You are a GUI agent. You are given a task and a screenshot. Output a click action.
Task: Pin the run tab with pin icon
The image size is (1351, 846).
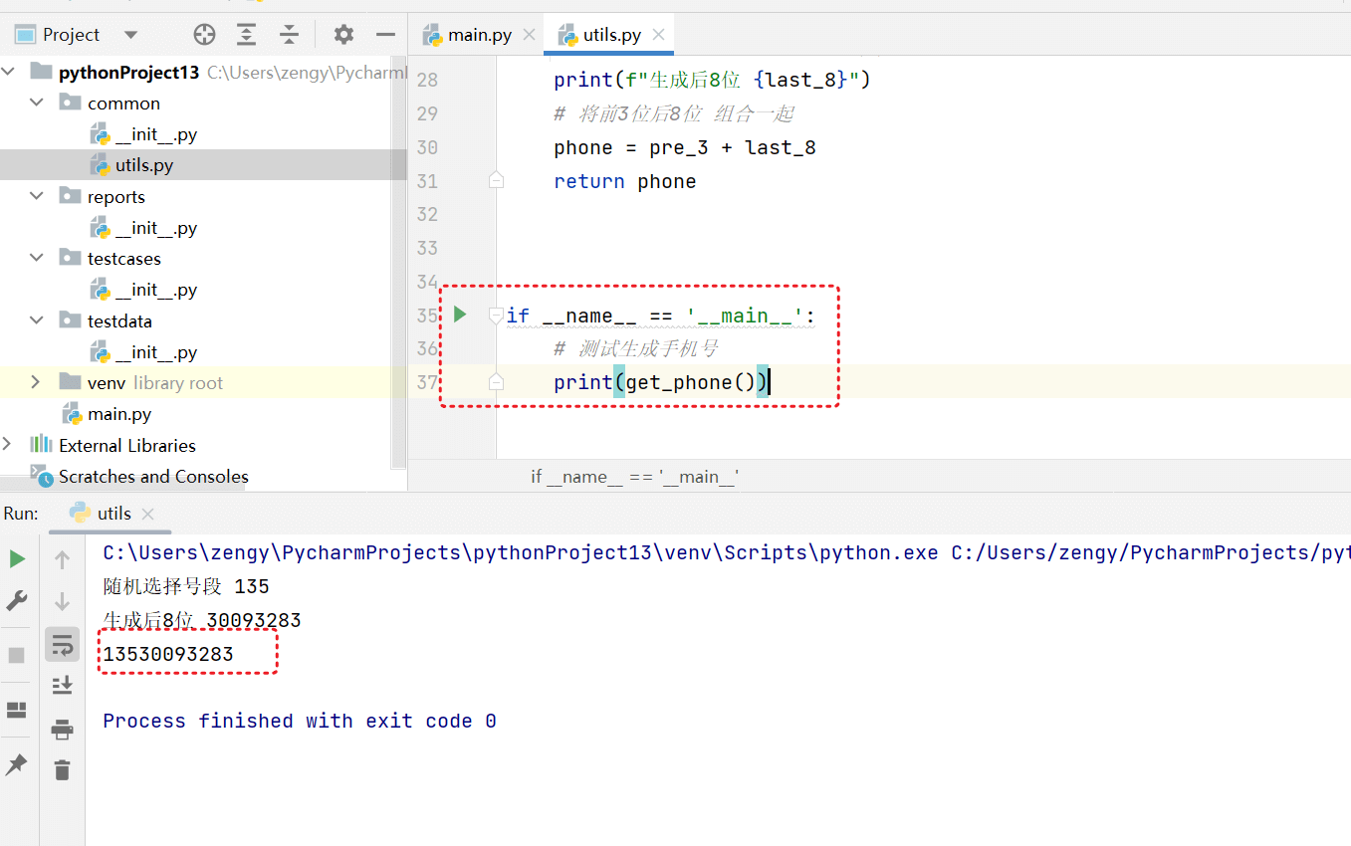[x=17, y=764]
